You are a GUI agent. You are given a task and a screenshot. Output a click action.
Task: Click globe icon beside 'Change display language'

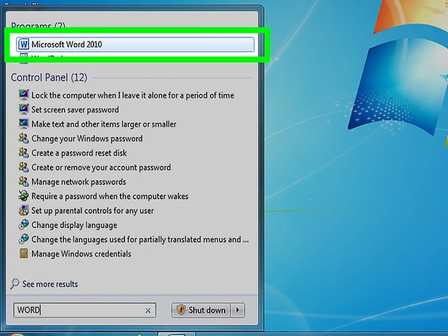point(24,225)
